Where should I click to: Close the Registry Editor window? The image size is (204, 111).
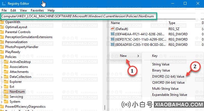tap(198, 3)
